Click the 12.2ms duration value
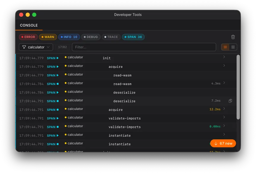The width and height of the screenshot is (256, 173). click(215, 109)
